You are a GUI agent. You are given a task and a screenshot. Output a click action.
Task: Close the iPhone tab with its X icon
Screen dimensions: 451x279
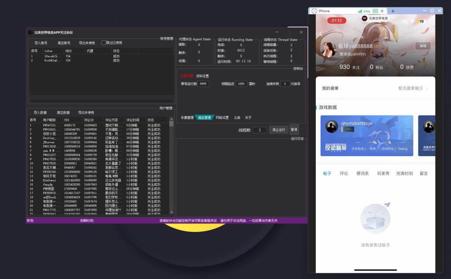381,11
